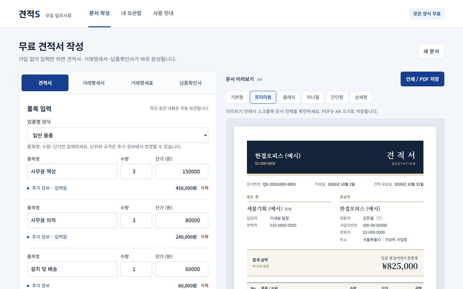The image size is (463, 289).
Task: Expand 추가 정보 for 사무용 책상
Action: 47,188
